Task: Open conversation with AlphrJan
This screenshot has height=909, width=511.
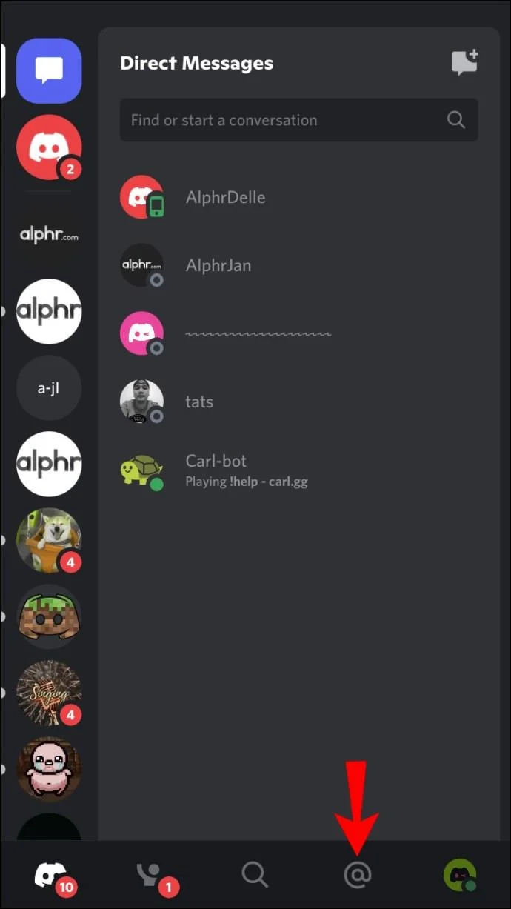Action: coord(298,265)
